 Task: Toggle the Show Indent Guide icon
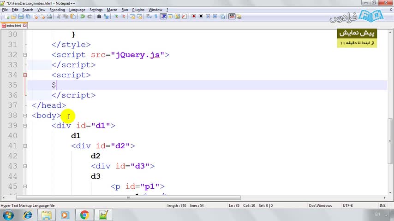tap(163, 17)
